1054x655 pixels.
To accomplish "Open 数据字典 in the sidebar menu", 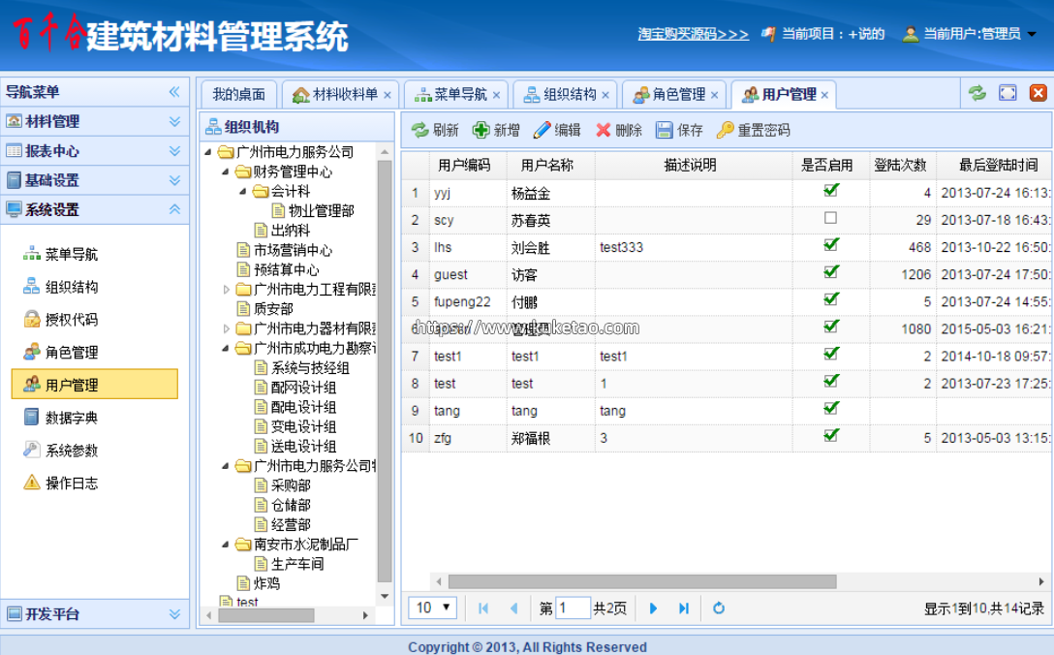I will coord(72,418).
